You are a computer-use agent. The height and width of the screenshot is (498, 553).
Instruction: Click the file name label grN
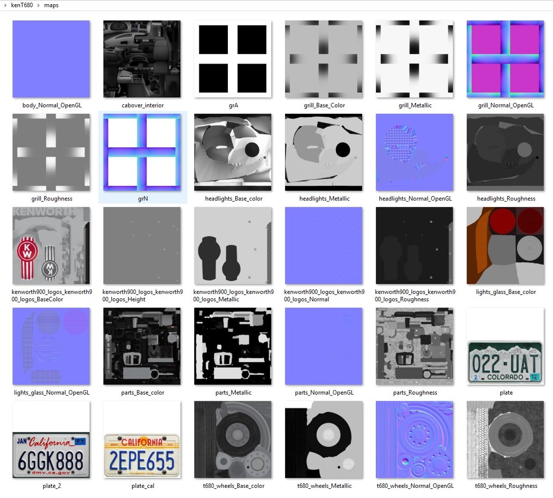coord(143,199)
